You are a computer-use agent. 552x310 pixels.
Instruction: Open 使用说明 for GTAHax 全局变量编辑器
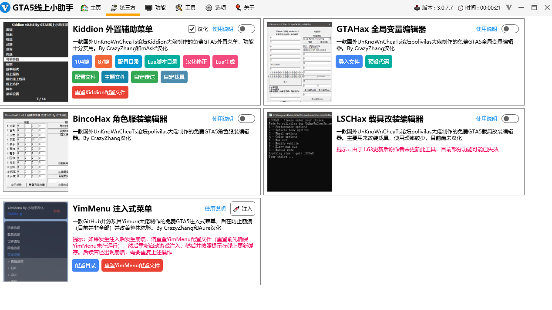(x=487, y=29)
